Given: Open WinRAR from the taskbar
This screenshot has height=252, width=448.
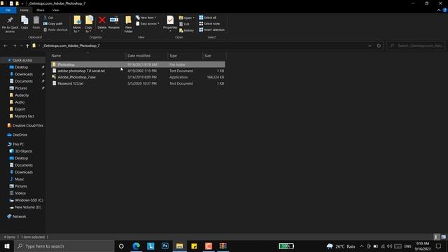Looking at the screenshot, I should 223,246.
